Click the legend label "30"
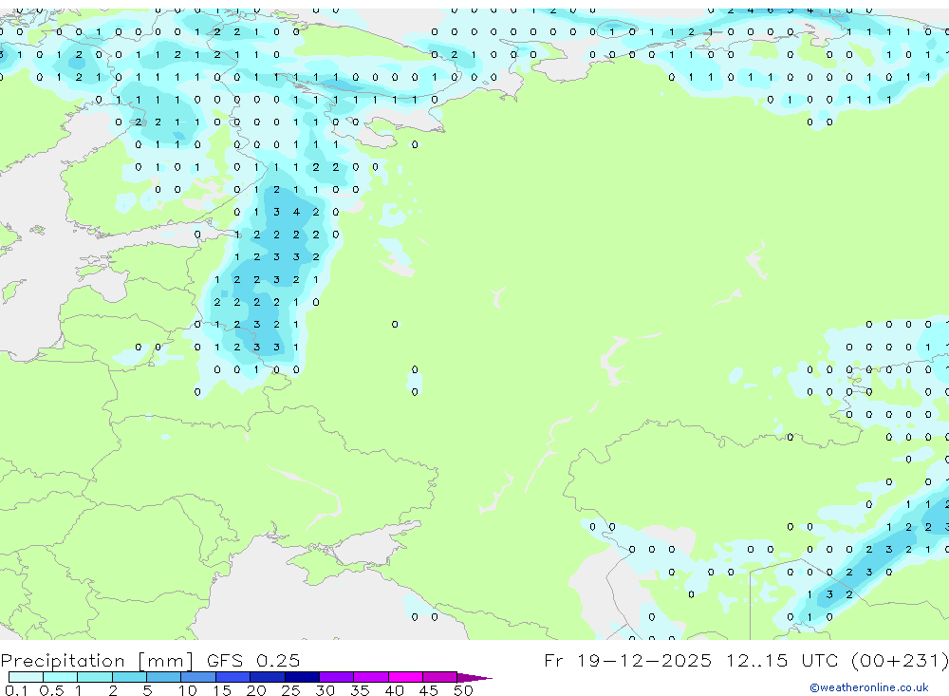The height and width of the screenshot is (696, 949). pos(325,690)
